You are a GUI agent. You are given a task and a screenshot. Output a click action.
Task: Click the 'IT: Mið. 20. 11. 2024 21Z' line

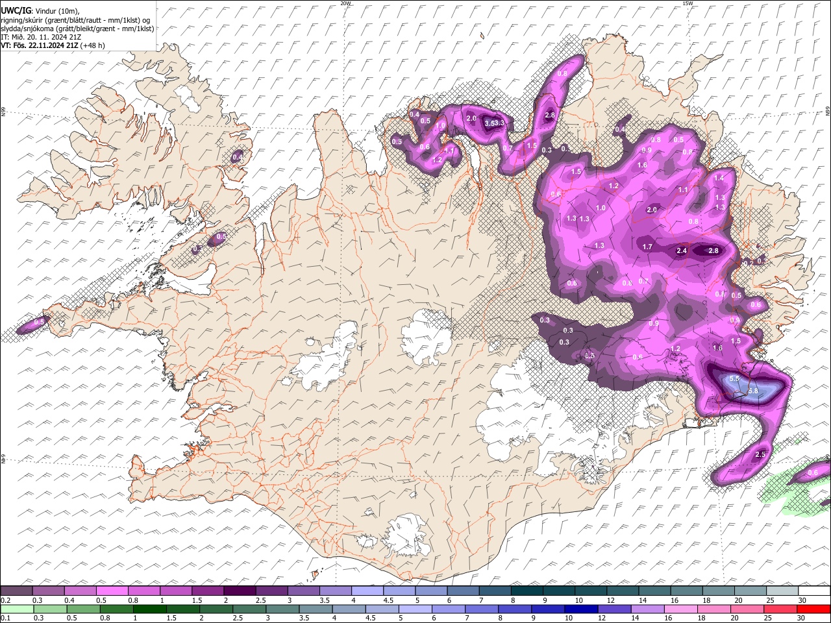click(x=40, y=37)
